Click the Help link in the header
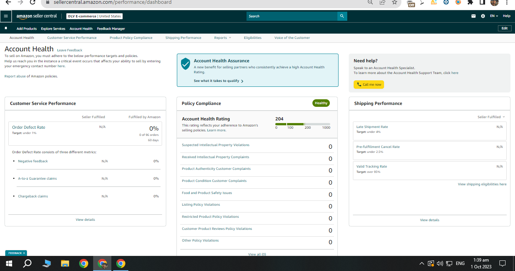 pyautogui.click(x=507, y=16)
